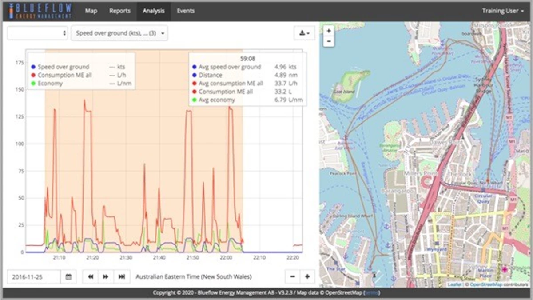Click the 2016-11-25 date field
This screenshot has width=533, height=300.
tap(34, 276)
